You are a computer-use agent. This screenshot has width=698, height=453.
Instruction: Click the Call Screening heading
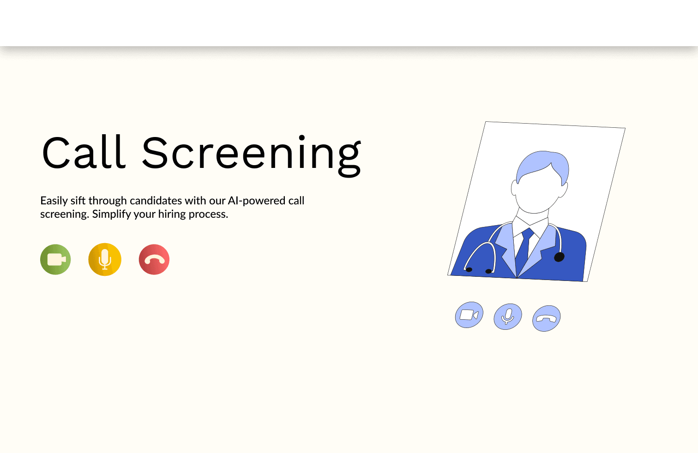click(201, 152)
